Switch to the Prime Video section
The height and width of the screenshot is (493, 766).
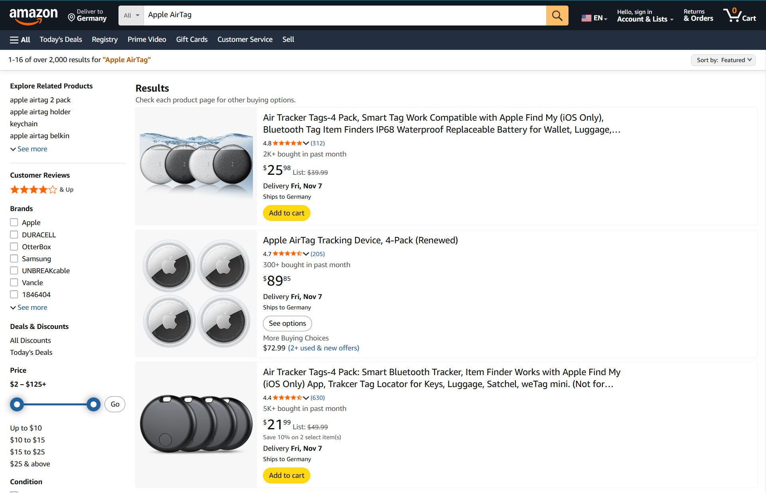pyautogui.click(x=146, y=39)
